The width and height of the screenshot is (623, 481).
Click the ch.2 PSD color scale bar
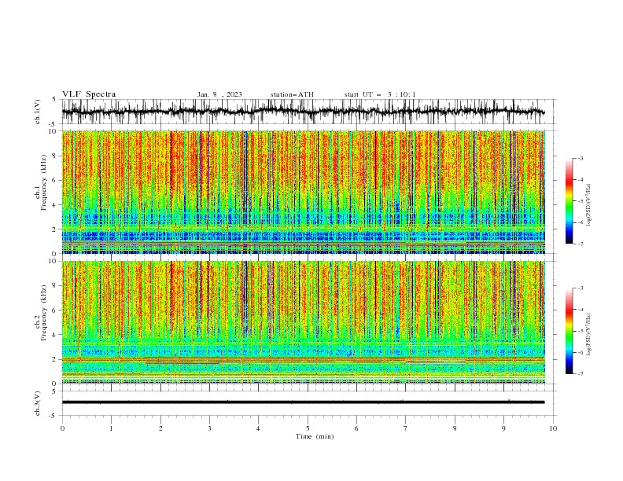pyautogui.click(x=570, y=331)
